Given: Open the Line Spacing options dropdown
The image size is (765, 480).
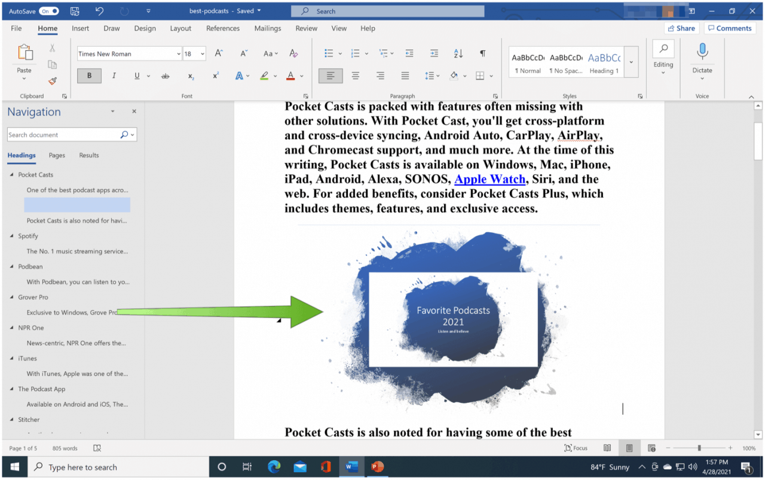Looking at the screenshot, I should click(x=438, y=75).
